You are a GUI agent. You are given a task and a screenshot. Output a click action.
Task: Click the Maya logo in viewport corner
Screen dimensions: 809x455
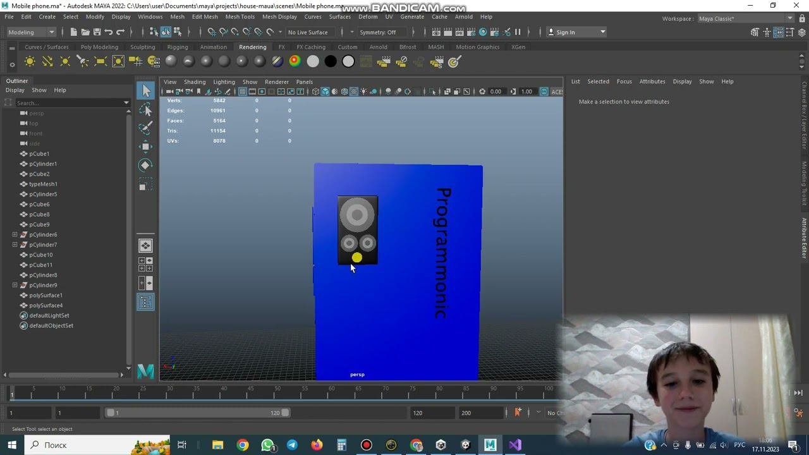tap(146, 371)
